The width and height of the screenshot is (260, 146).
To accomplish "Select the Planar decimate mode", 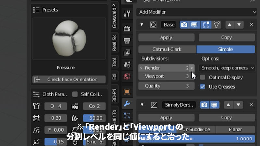I will 235,129.
